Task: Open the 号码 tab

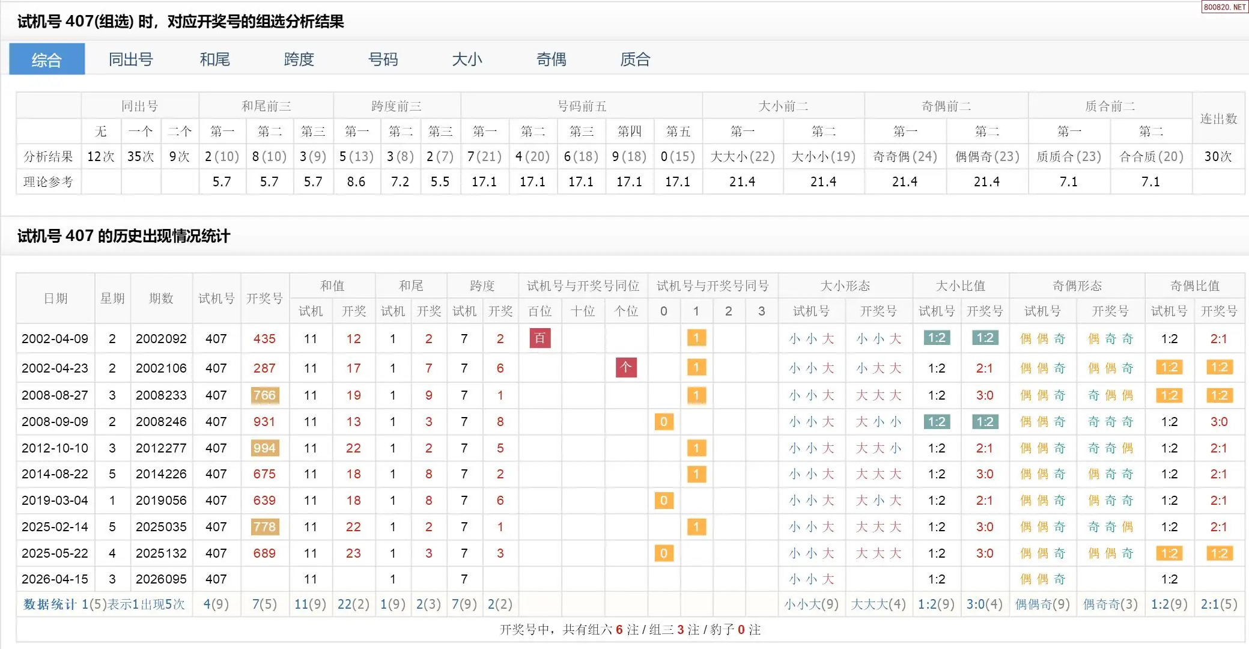Action: point(383,59)
